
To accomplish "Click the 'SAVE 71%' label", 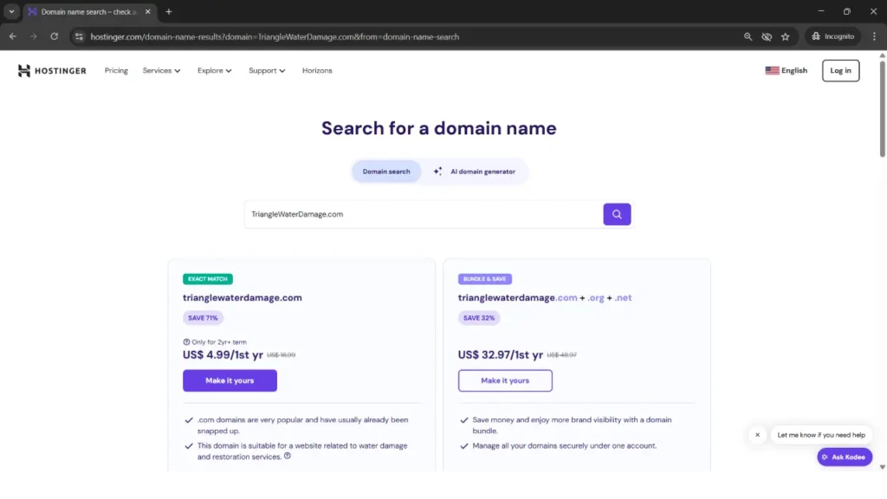I will pos(203,318).
